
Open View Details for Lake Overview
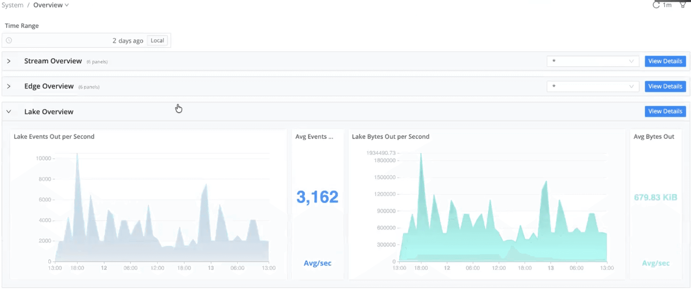pos(665,111)
